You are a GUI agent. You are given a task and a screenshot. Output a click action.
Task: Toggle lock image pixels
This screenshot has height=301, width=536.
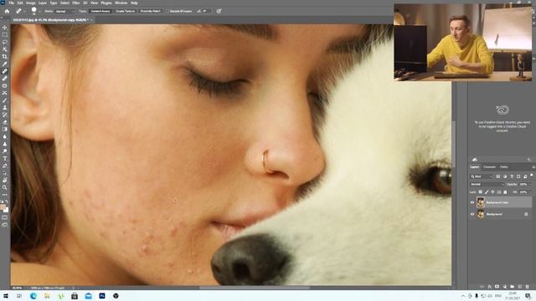pyautogui.click(x=487, y=192)
